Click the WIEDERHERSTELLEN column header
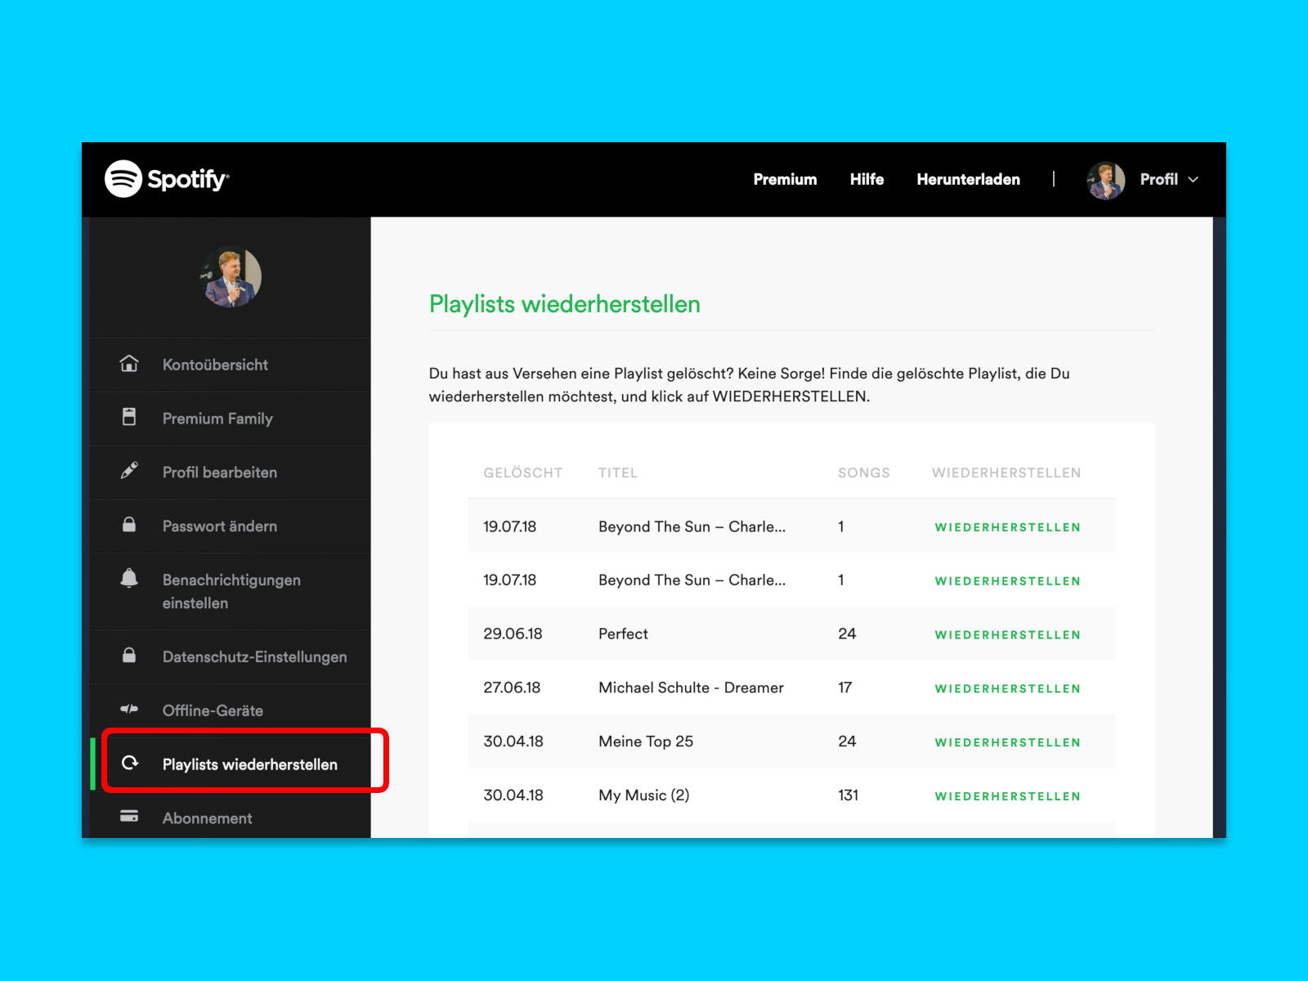This screenshot has height=981, width=1308. point(1006,473)
